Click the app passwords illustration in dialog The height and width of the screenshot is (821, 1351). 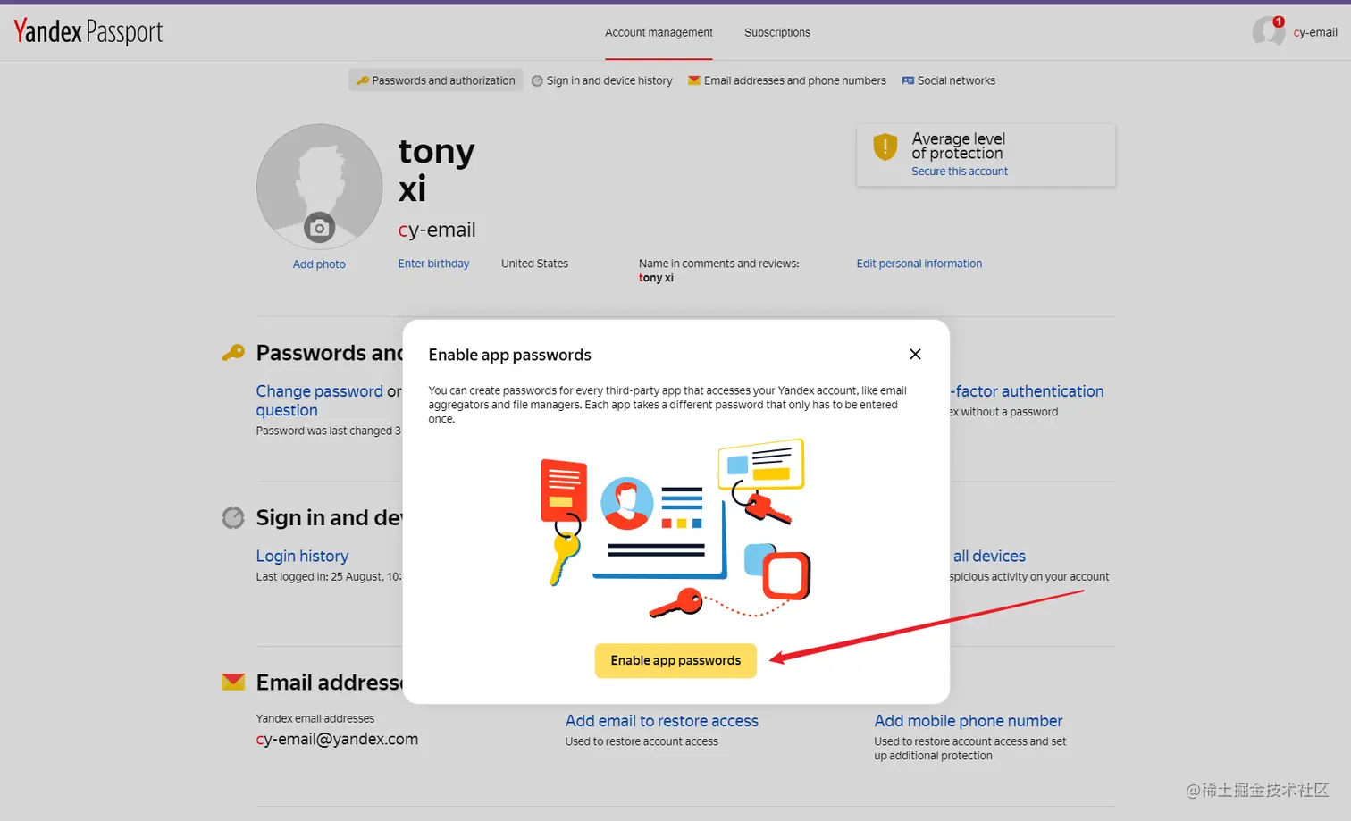pos(675,529)
